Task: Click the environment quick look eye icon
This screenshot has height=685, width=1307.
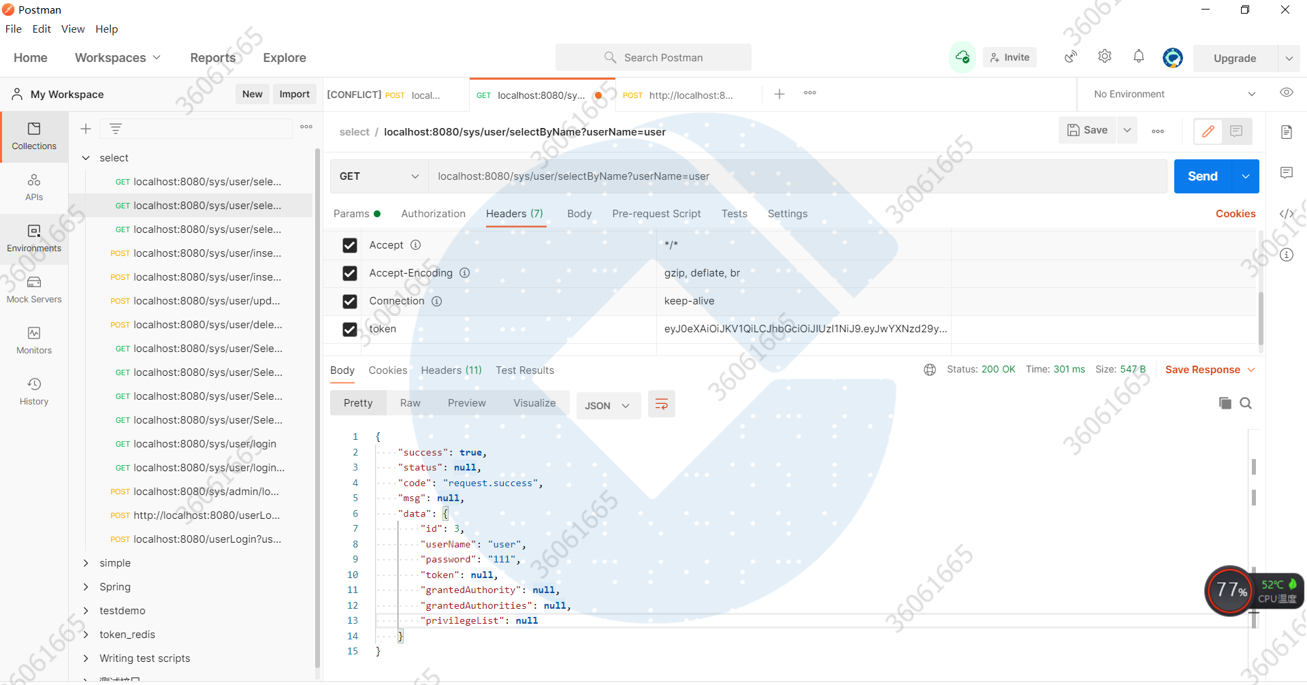Action: [1287, 93]
